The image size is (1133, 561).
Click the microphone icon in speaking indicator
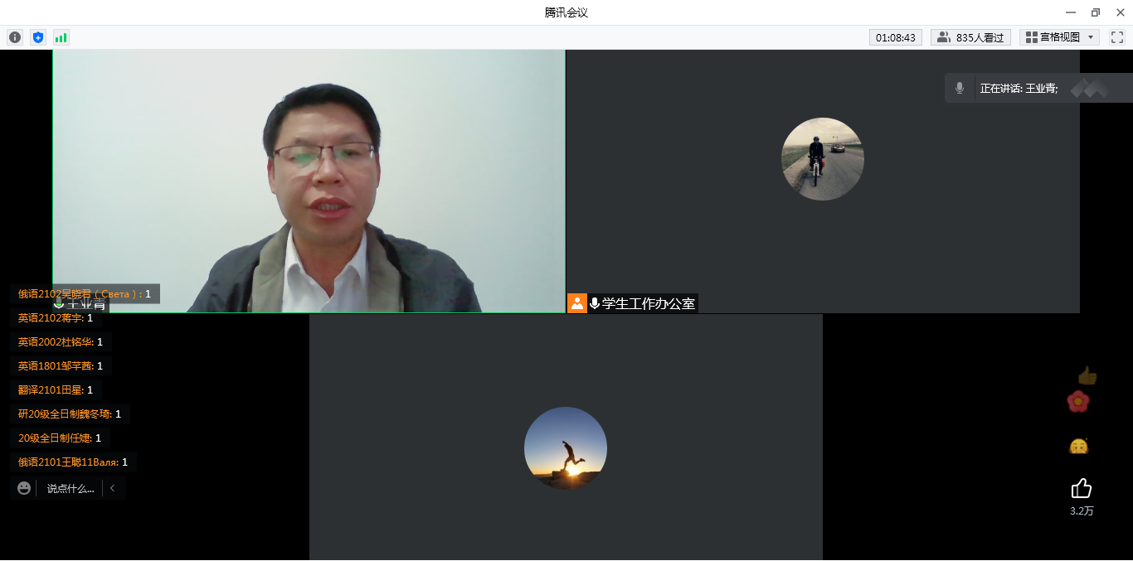click(x=960, y=88)
